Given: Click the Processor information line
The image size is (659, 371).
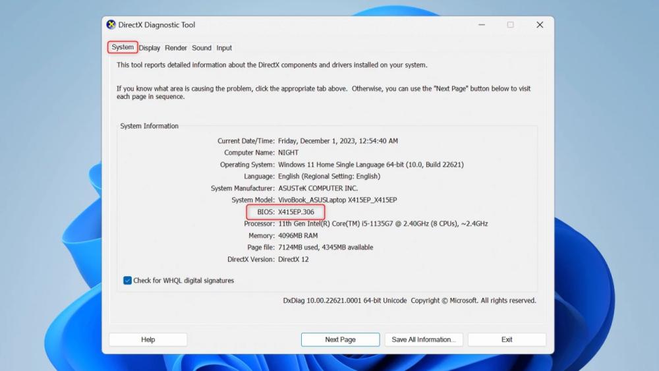Looking at the screenshot, I should pyautogui.click(x=382, y=224).
